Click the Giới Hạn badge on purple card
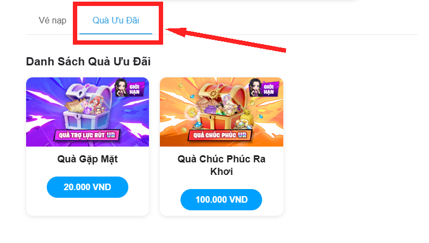The image size is (429, 243). (x=134, y=89)
